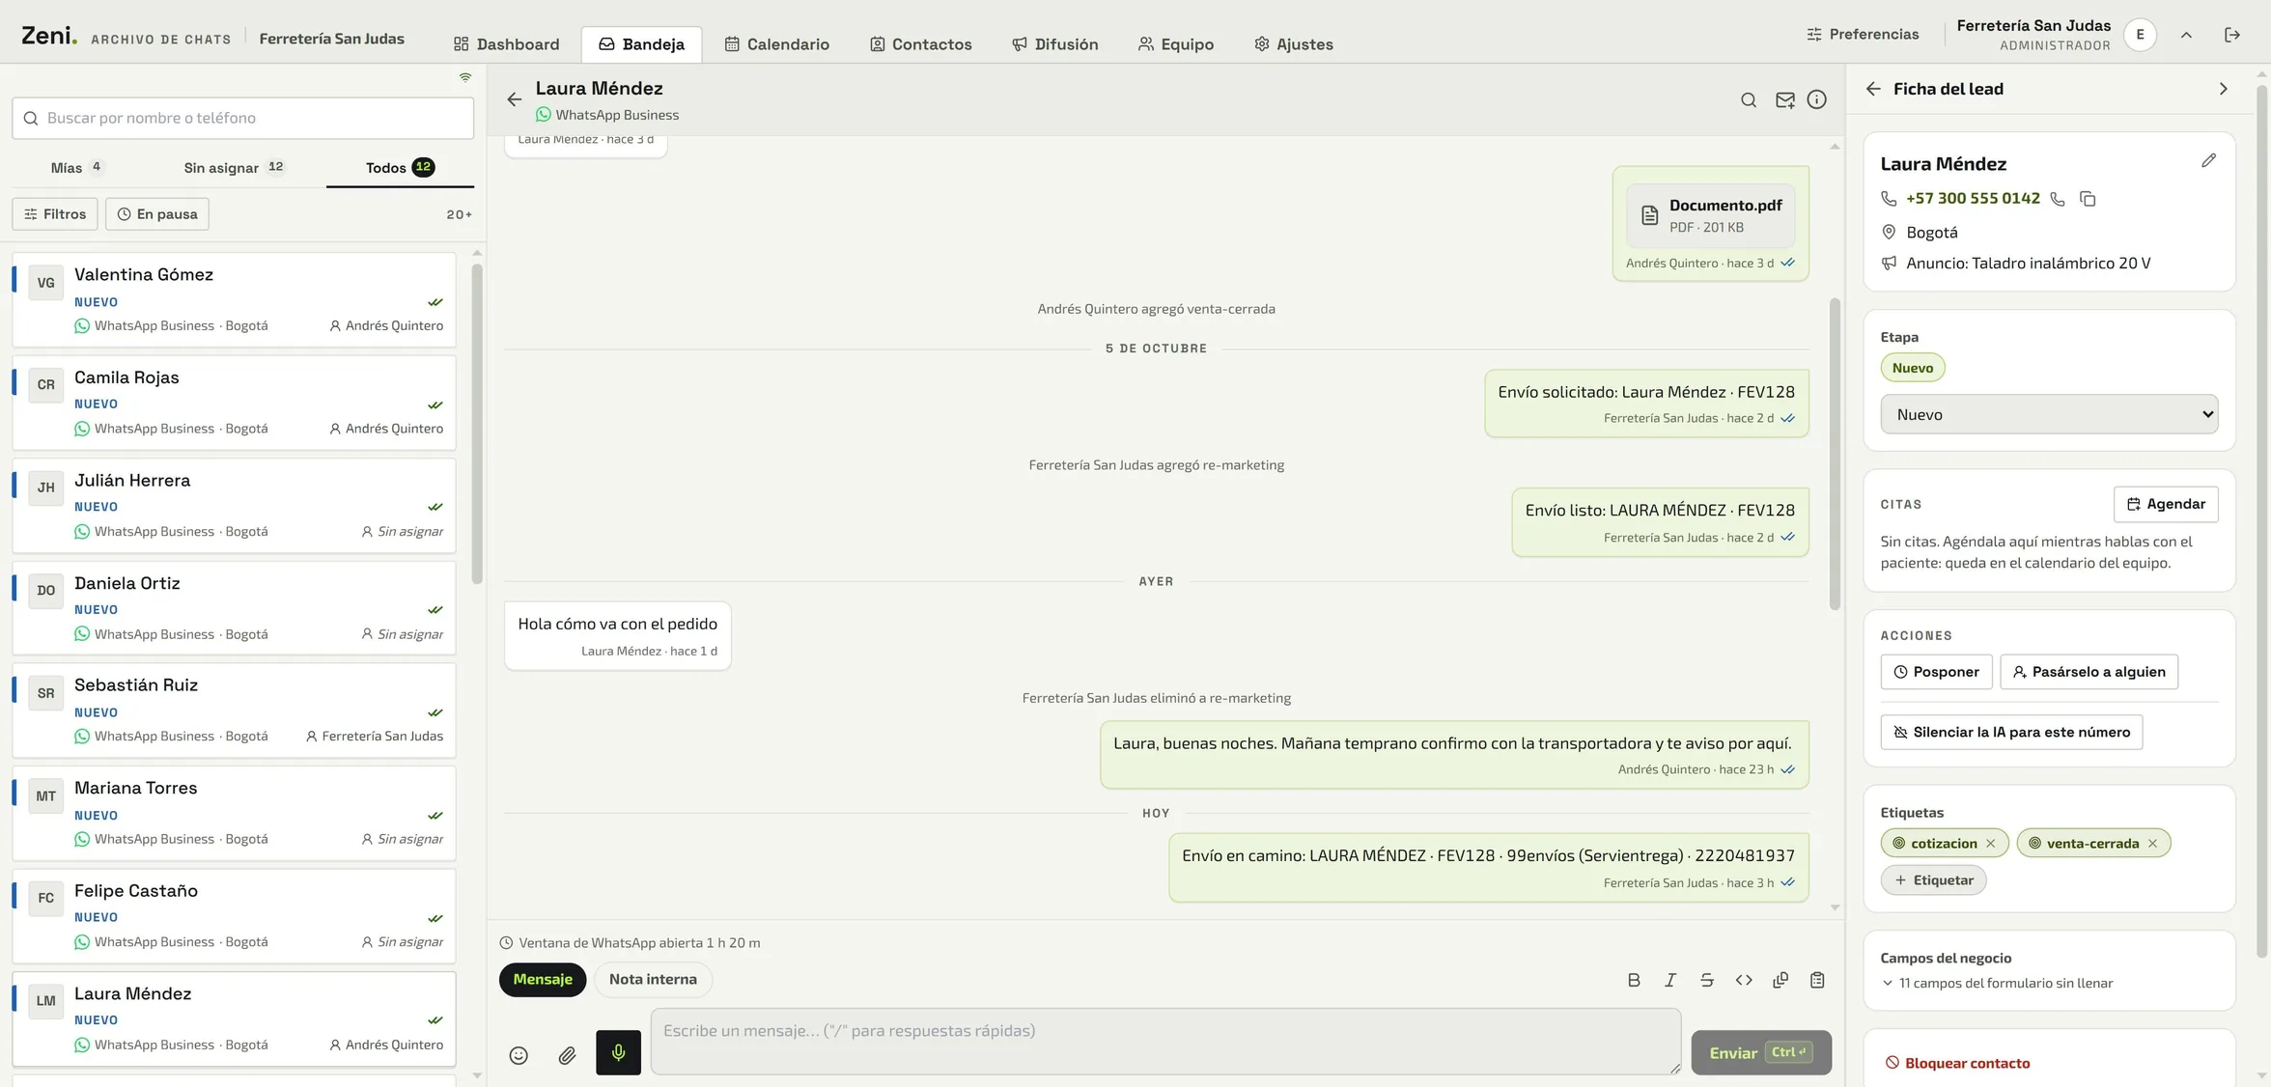The width and height of the screenshot is (2271, 1087).
Task: Open Valentina Gómez conversation
Action: 234,299
